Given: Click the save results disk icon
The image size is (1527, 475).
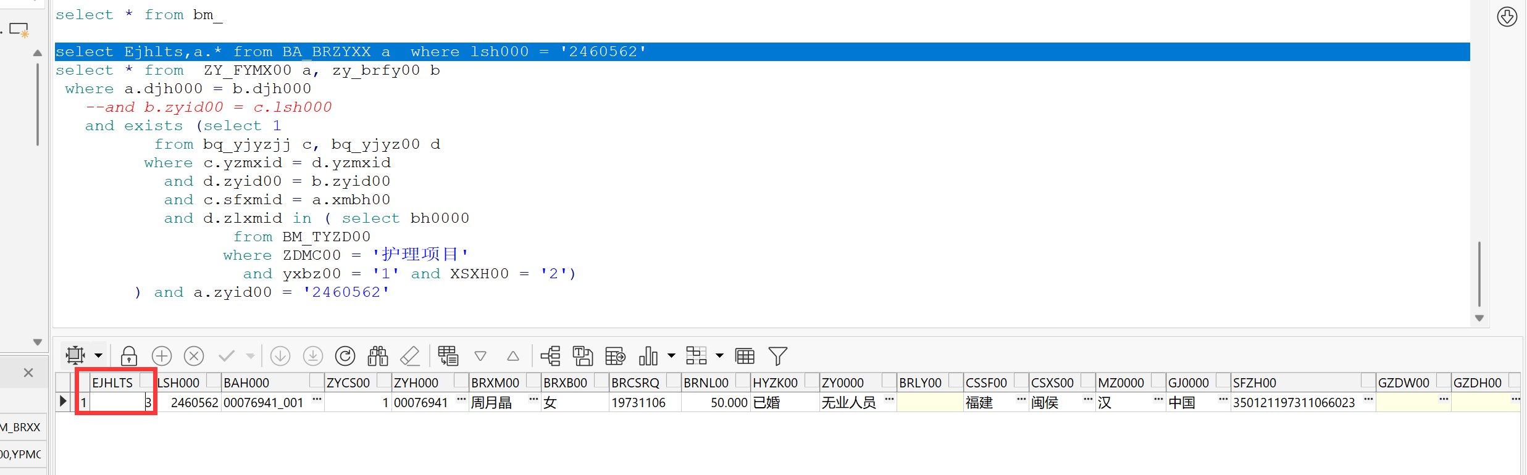Looking at the screenshot, I should click(x=583, y=356).
